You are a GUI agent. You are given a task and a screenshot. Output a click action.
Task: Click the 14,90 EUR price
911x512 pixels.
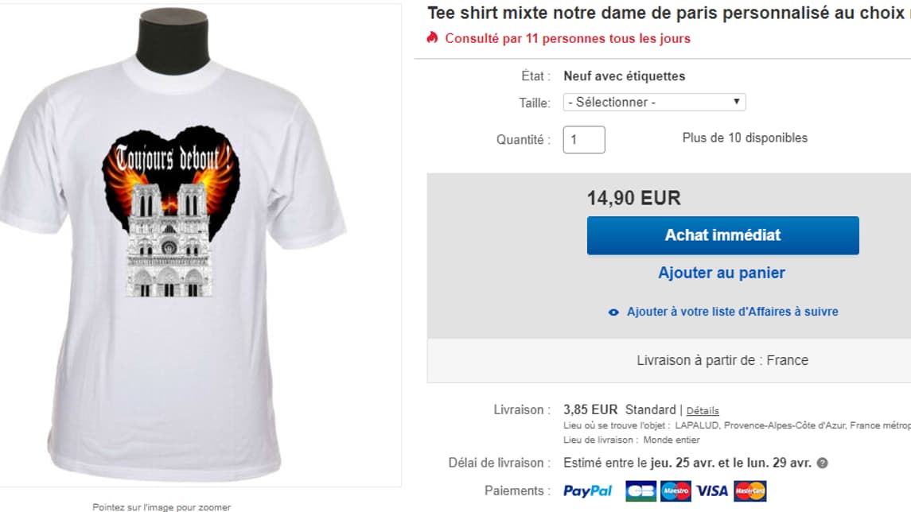click(634, 198)
